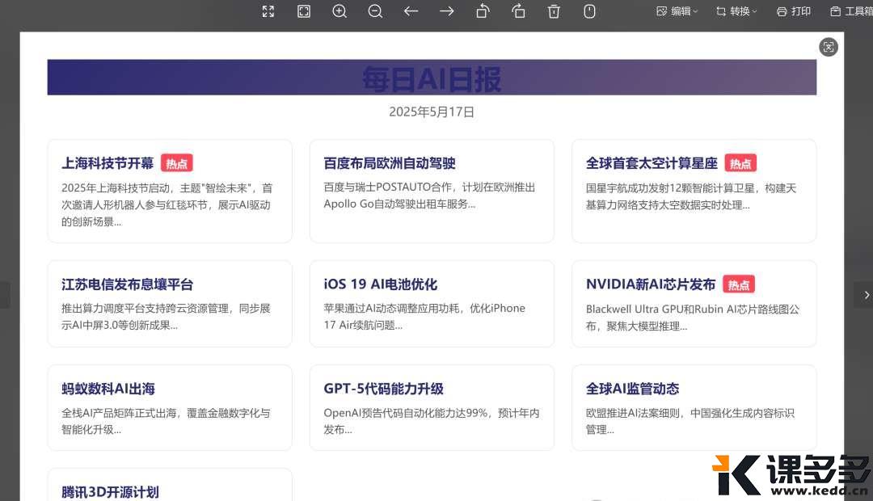This screenshot has height=501, width=873.
Task: Click the 全球AI监管动态 card title
Action: 632,389
